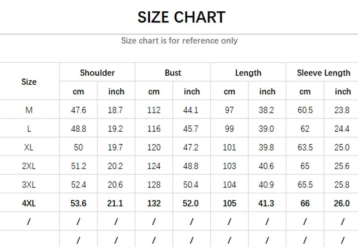The width and height of the screenshot is (358, 247).
Task: Select the Bust column header
Action: click(x=173, y=73)
